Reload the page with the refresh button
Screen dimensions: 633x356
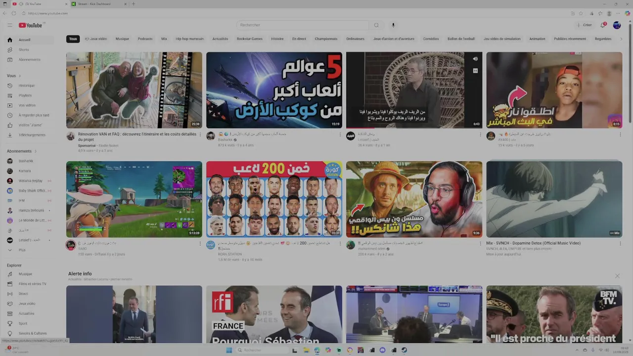(13, 13)
